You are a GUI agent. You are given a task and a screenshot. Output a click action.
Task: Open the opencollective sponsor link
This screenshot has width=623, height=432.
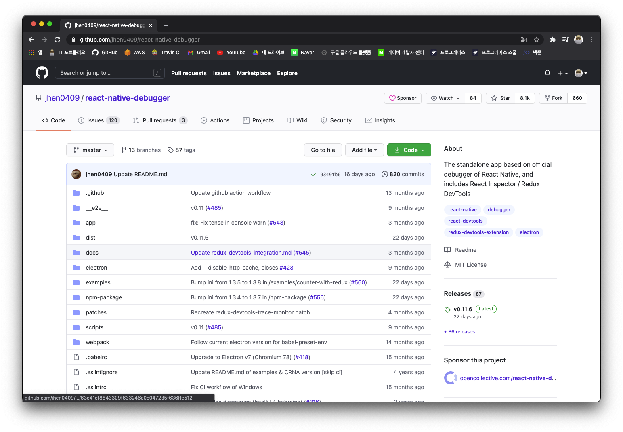coord(508,378)
